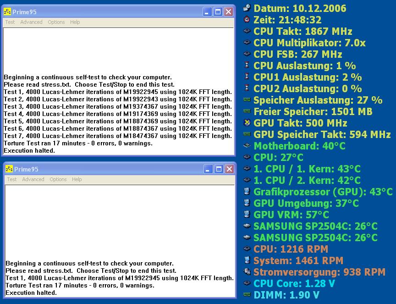The height and width of the screenshot is (304, 396).
Task: Close the lower Prime95 window
Action: [229, 169]
